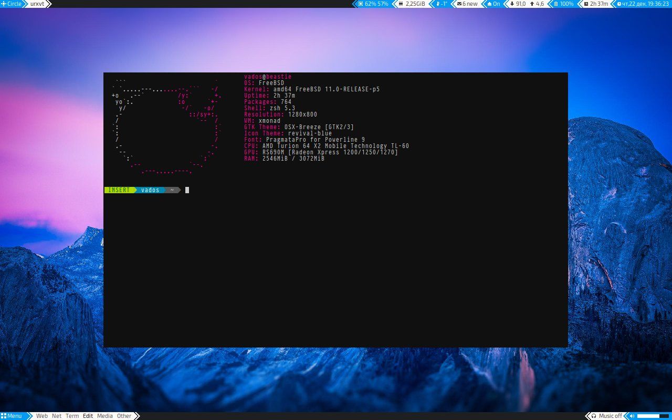Click the GPU: RS690M Radeon Xpress line
This screenshot has width=672, height=420.
[321, 152]
